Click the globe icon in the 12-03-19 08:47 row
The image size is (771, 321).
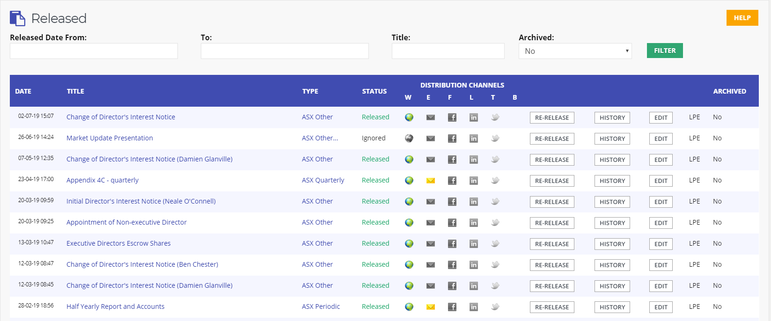point(409,265)
